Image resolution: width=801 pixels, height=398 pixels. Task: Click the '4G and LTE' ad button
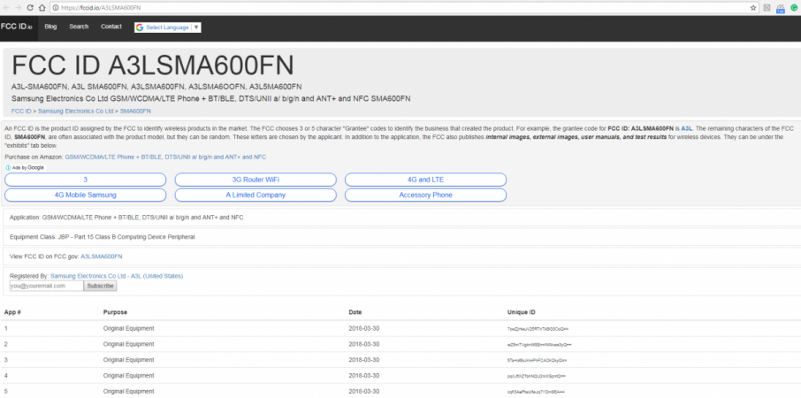click(x=425, y=180)
